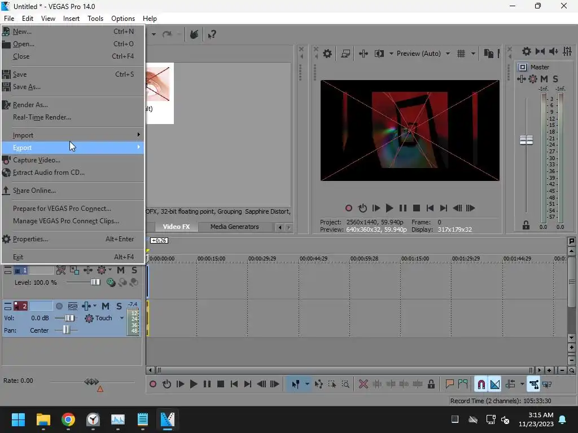Image resolution: width=578 pixels, height=433 pixels.
Task: Toggle preview grid overlay icon
Action: click(461, 54)
